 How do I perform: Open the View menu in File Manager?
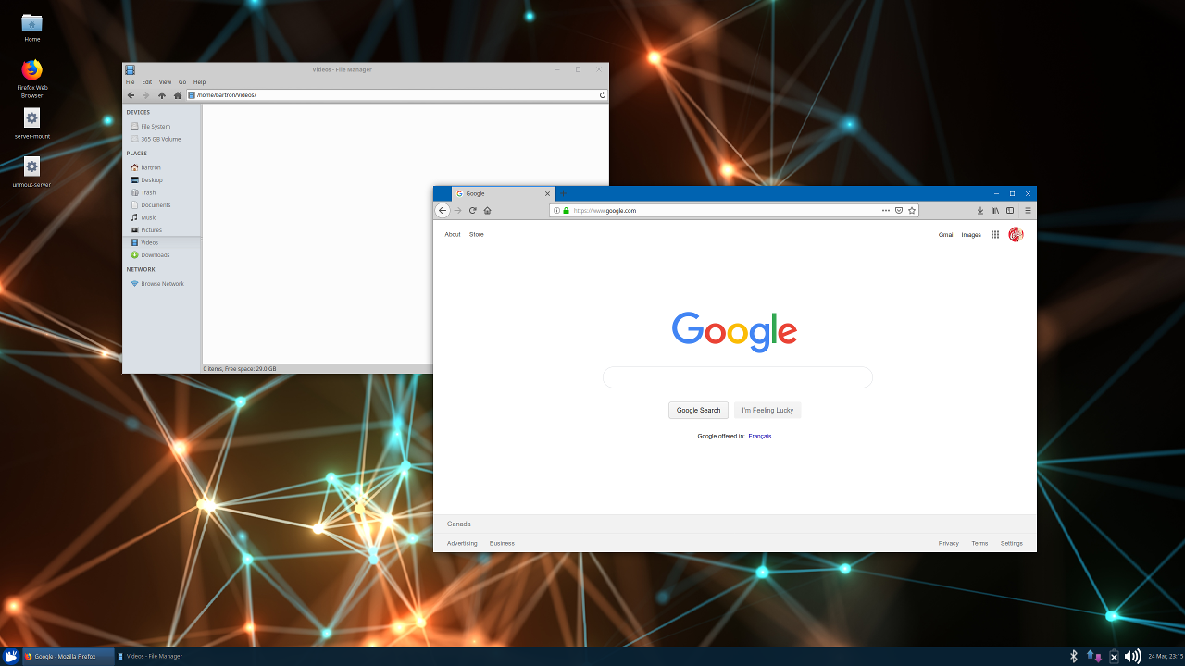(165, 82)
